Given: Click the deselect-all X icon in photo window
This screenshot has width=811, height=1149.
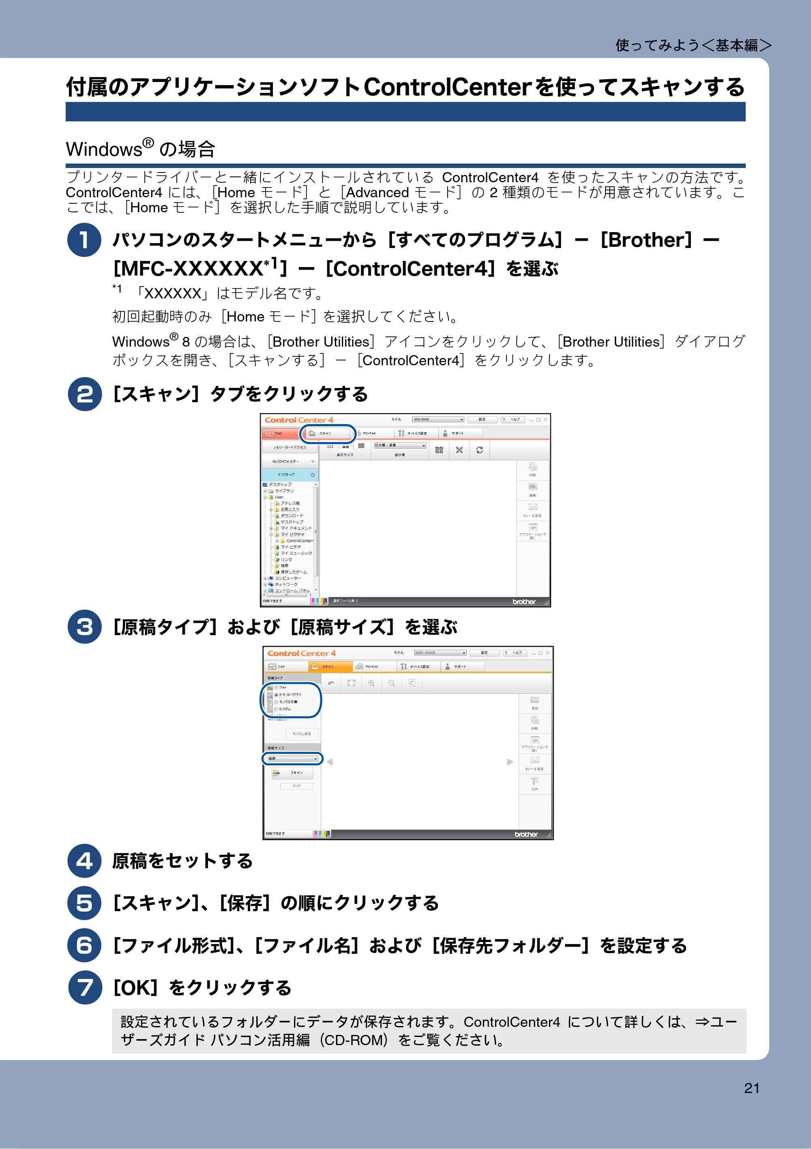Looking at the screenshot, I should pyautogui.click(x=459, y=450).
